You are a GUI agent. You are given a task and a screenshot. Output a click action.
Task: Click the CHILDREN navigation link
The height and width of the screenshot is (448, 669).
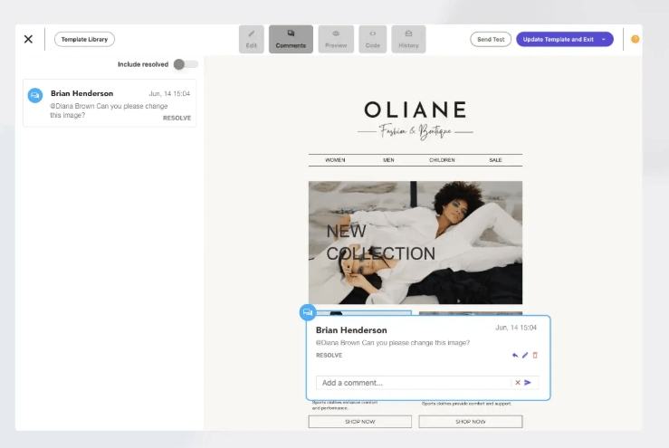pyautogui.click(x=442, y=160)
